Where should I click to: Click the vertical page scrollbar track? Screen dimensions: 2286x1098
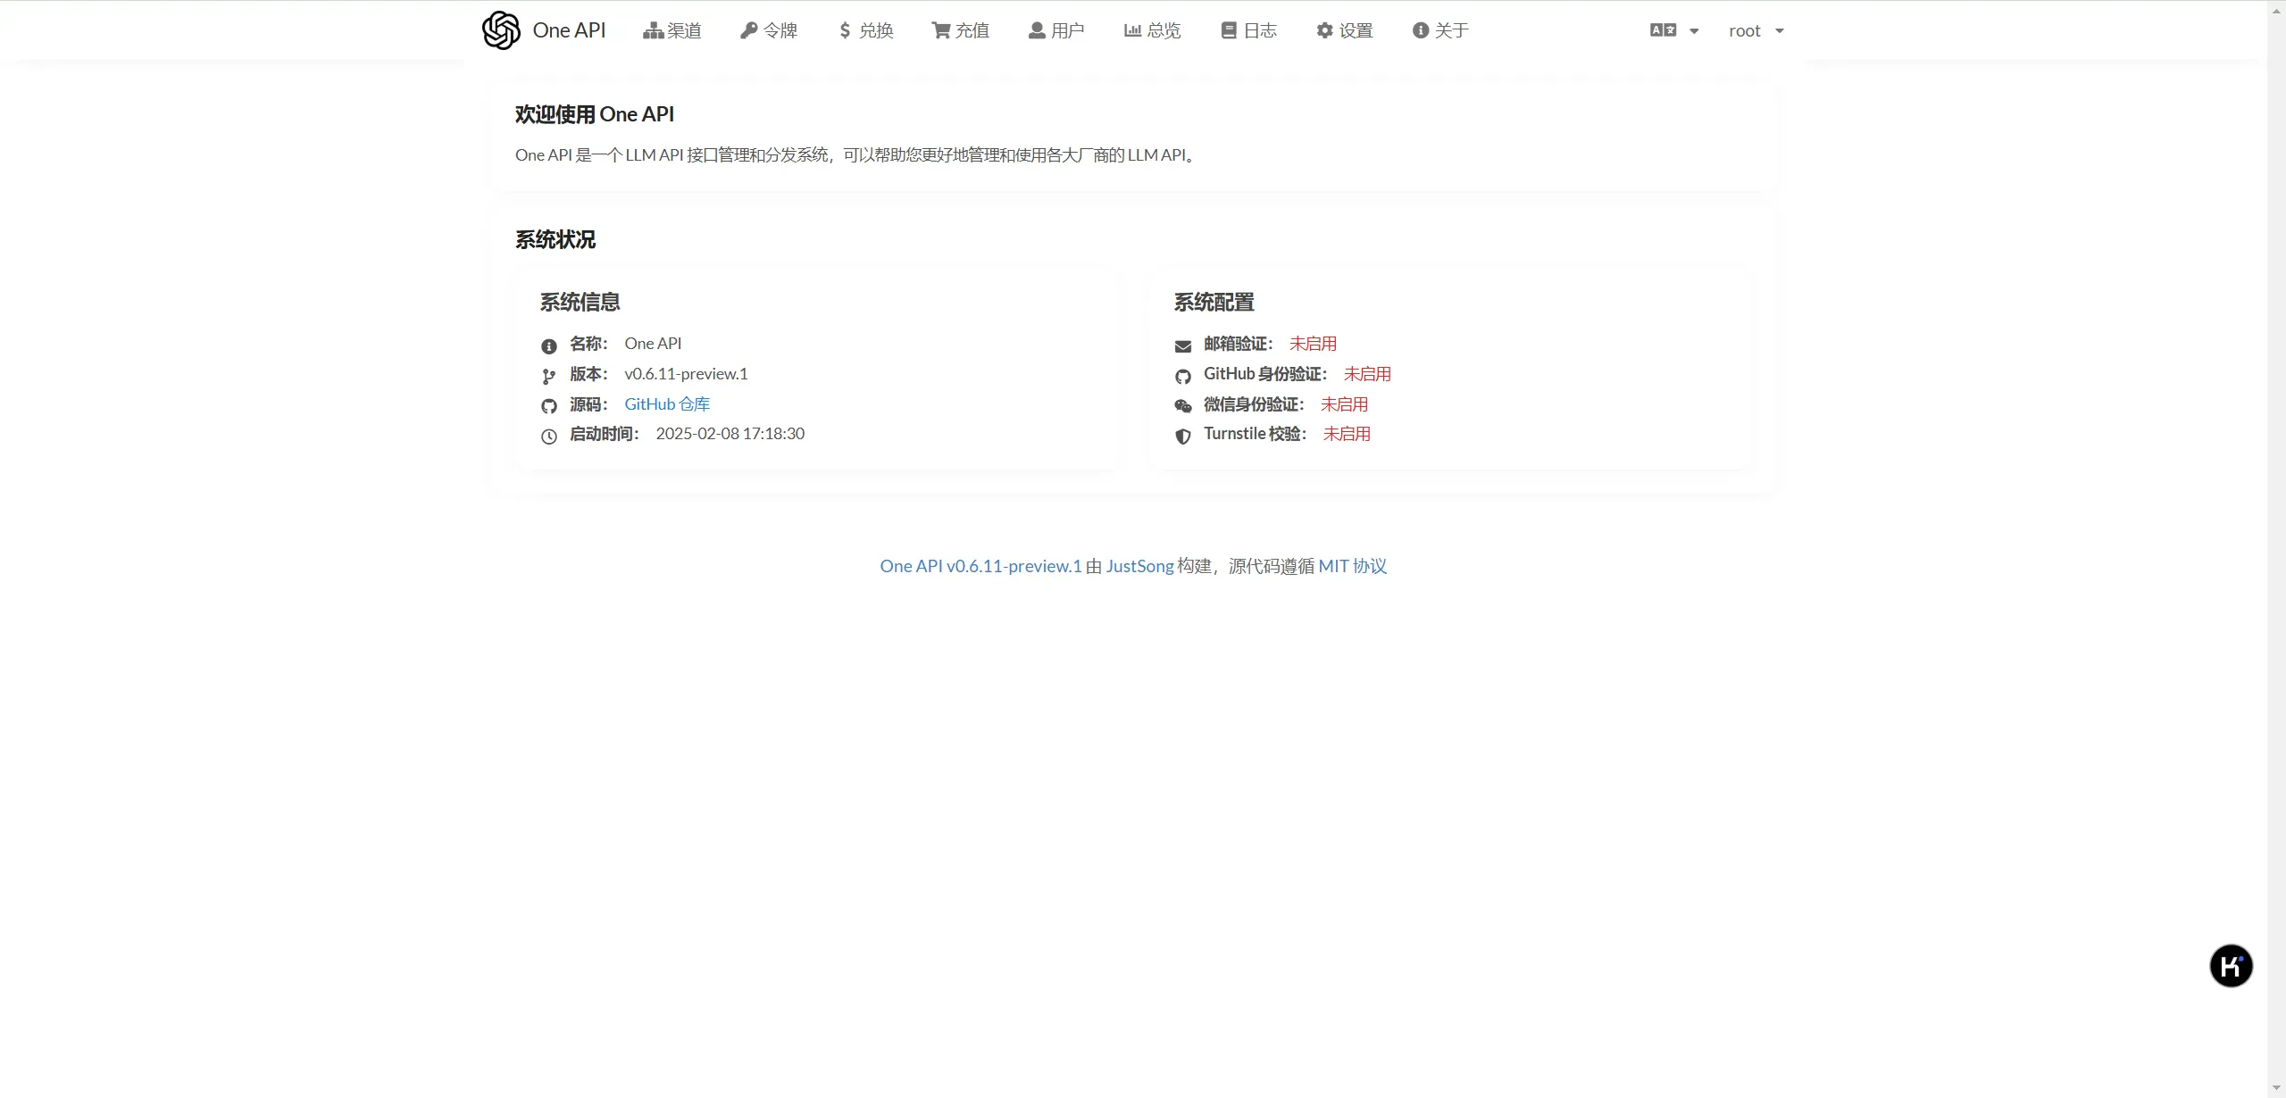click(2276, 549)
